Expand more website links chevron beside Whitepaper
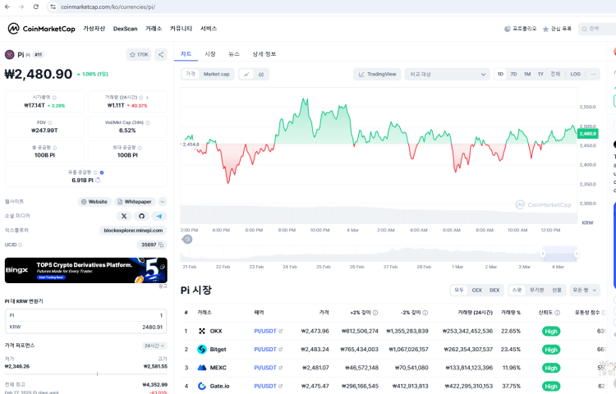 pyautogui.click(x=162, y=201)
